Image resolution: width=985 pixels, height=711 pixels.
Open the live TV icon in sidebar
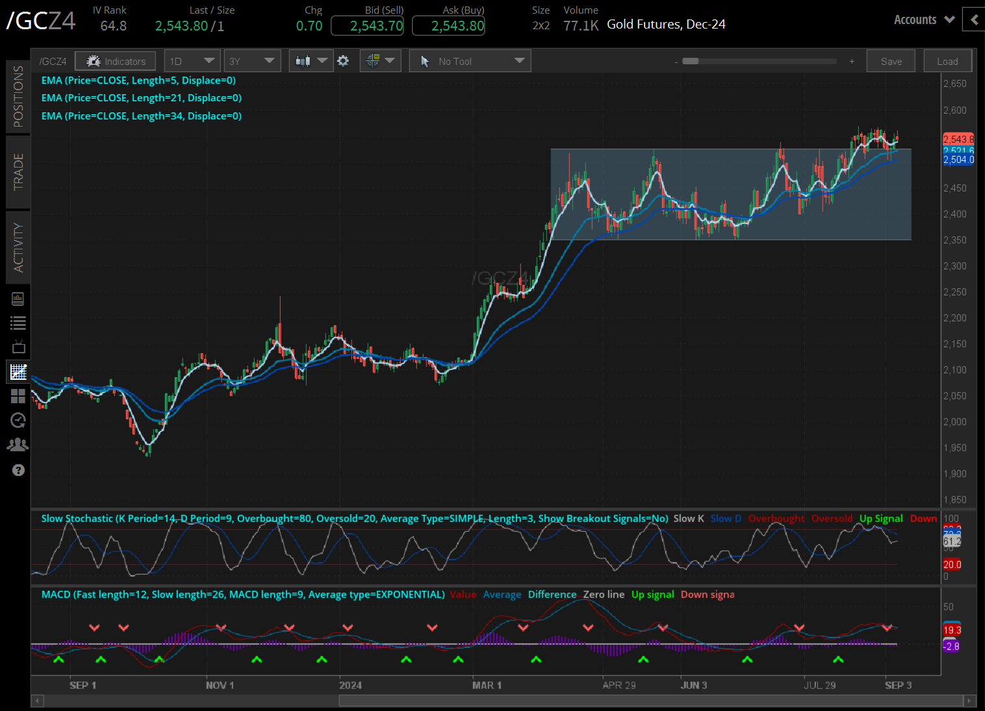click(x=18, y=346)
